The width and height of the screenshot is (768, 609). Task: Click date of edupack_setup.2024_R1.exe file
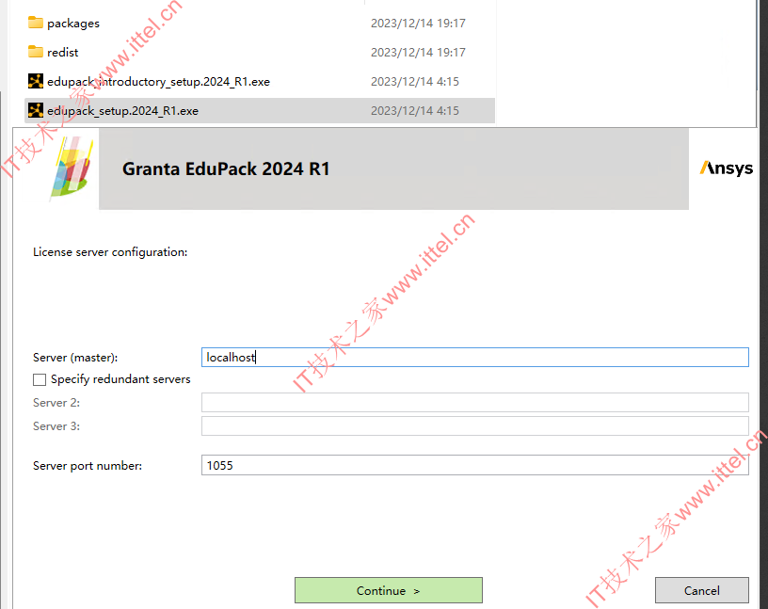(415, 111)
